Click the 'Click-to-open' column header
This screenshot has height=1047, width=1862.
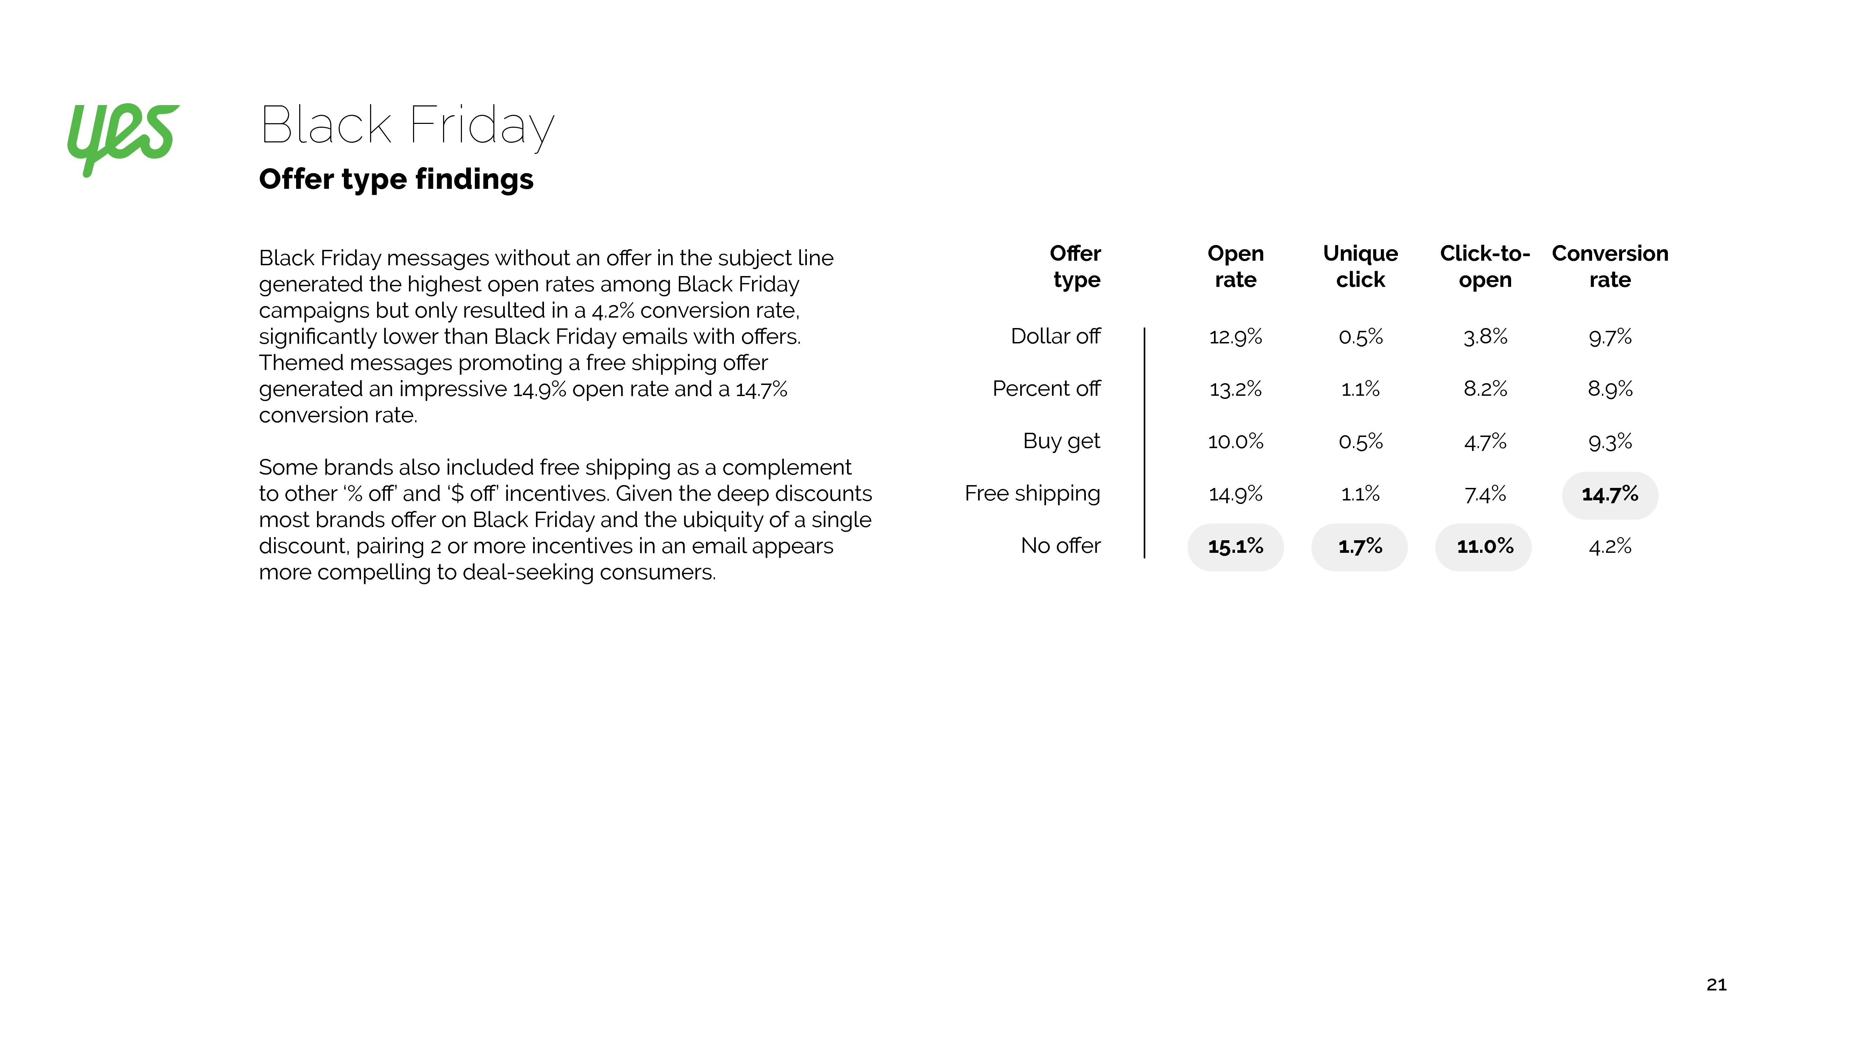pyautogui.click(x=1485, y=267)
